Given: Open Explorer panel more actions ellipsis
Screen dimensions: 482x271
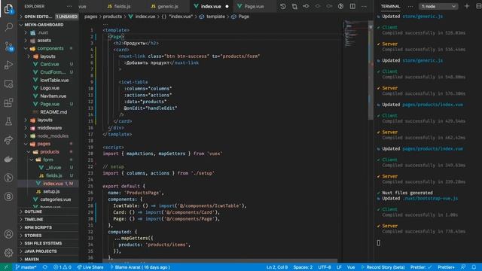Looking at the screenshot, I should [69, 6].
